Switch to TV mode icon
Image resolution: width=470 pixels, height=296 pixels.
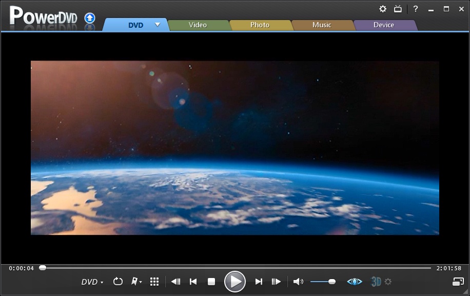coord(398,9)
